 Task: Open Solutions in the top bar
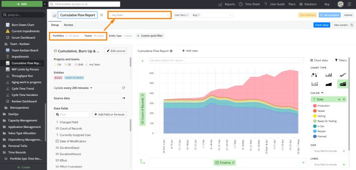307,4
